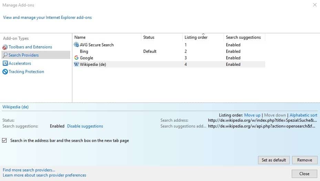Click the Google logo icon in the list
The height and width of the screenshot is (181, 320).
[76, 58]
